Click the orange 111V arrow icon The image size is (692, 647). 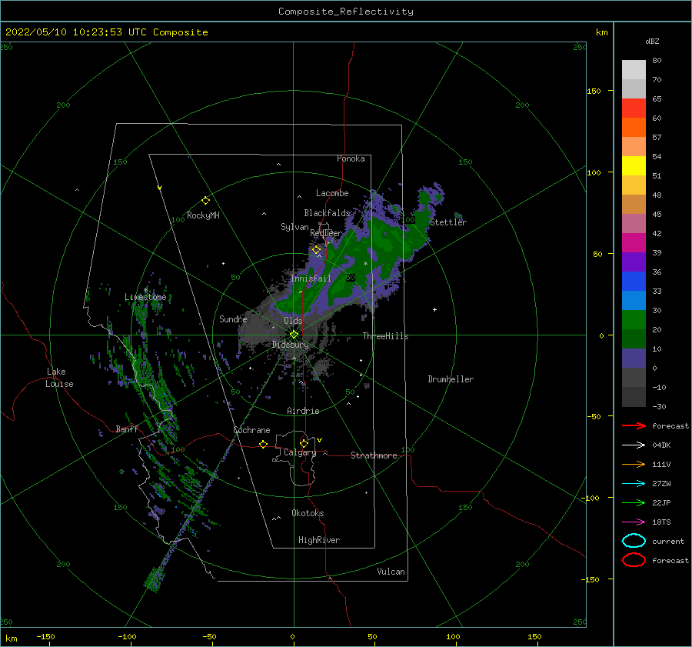click(634, 464)
